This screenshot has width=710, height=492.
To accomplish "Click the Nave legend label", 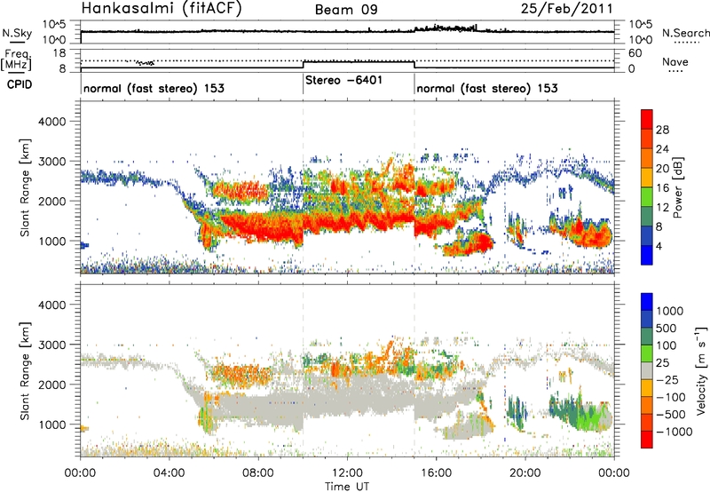I will [x=674, y=61].
